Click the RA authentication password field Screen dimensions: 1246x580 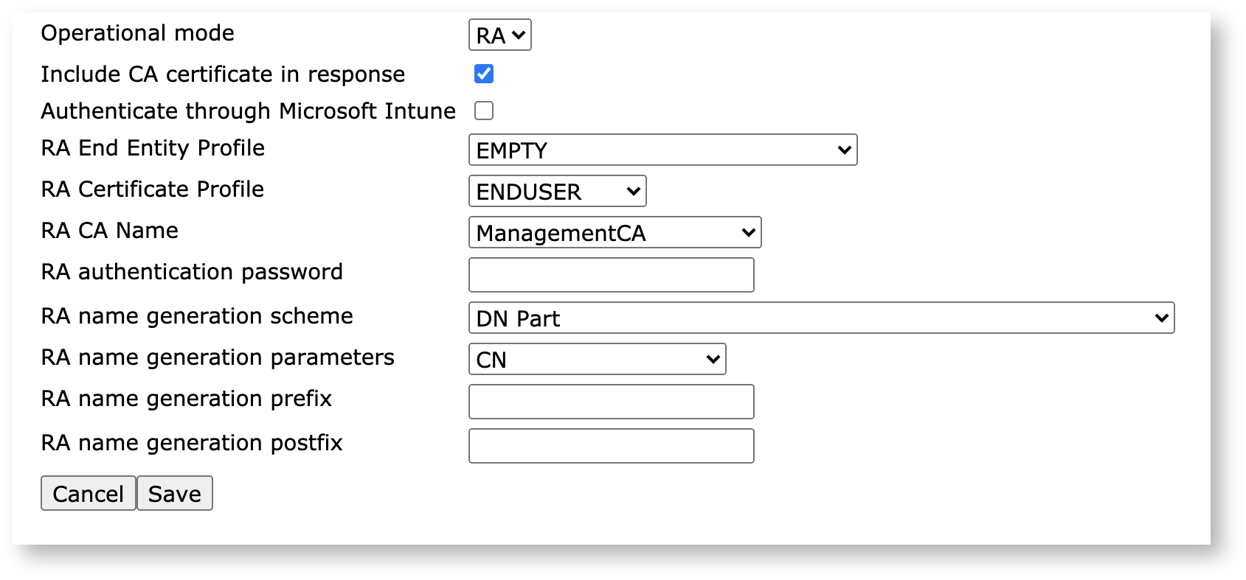(x=611, y=275)
